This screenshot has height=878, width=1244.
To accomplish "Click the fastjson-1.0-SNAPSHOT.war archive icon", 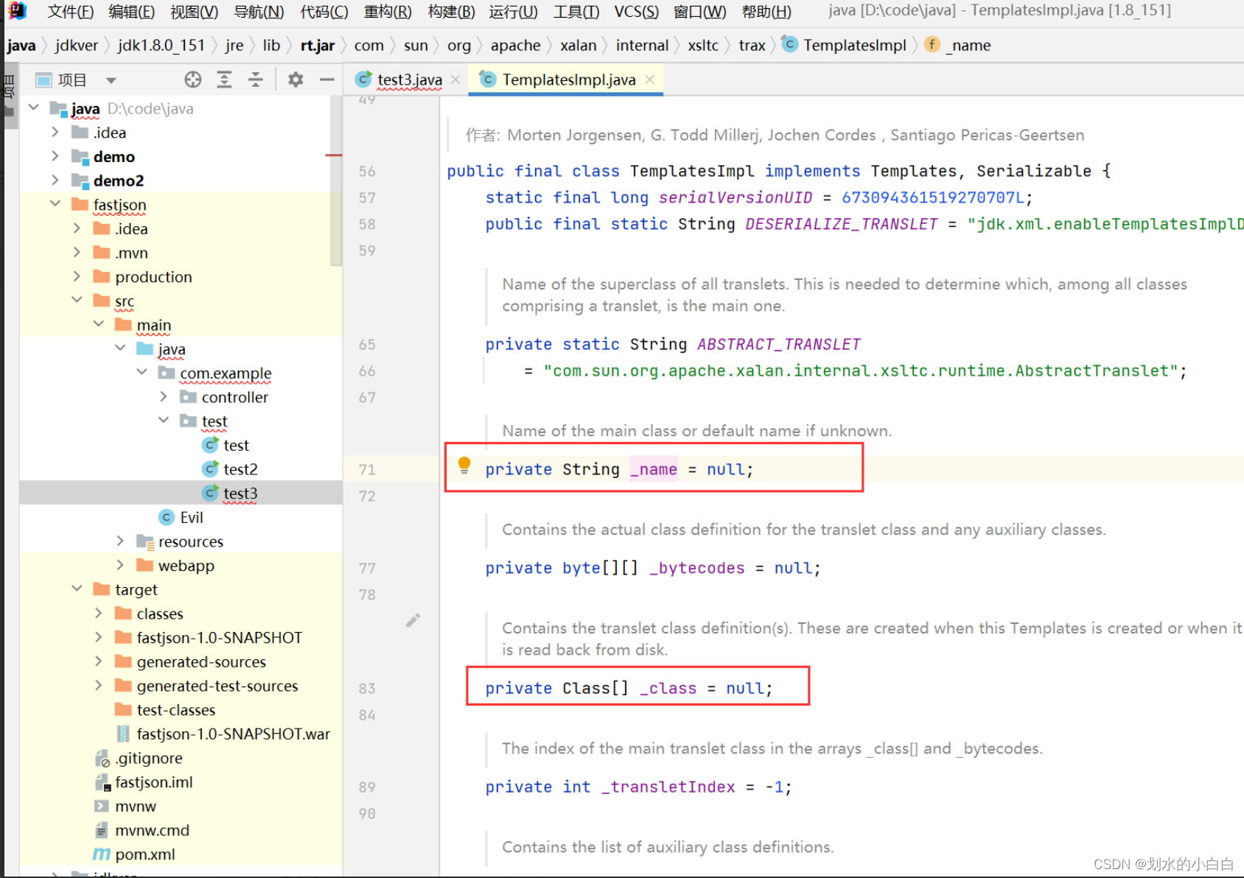I will pos(124,734).
